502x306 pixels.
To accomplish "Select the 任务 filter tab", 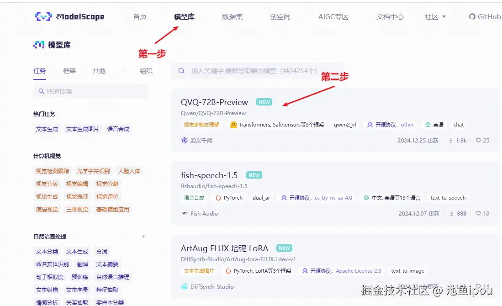I will (x=40, y=71).
